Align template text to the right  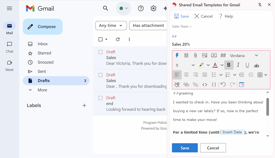(195, 75)
